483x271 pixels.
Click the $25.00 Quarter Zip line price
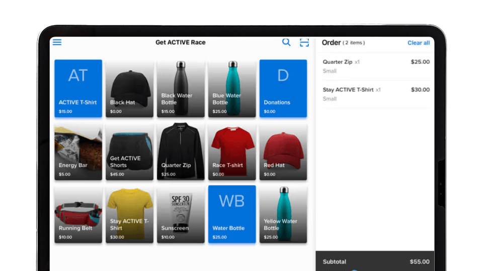420,62
